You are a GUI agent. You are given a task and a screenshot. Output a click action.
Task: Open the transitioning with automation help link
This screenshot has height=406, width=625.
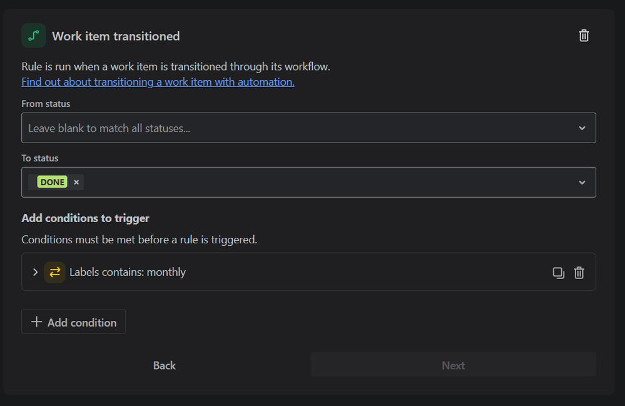click(158, 82)
